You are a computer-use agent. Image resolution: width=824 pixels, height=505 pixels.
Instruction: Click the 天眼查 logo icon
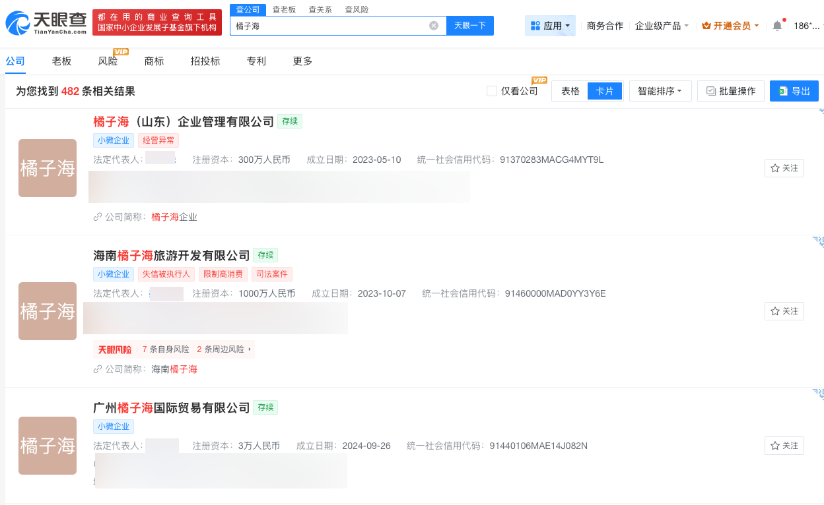[x=17, y=22]
